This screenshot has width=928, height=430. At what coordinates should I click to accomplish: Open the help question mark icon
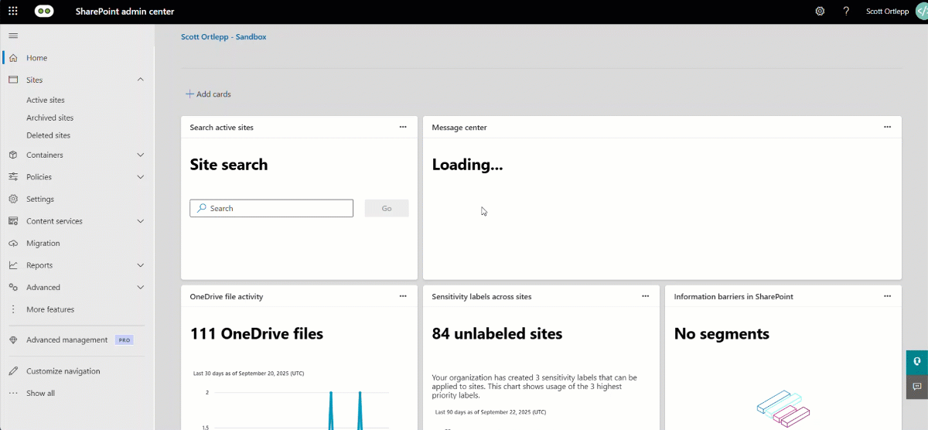847,12
